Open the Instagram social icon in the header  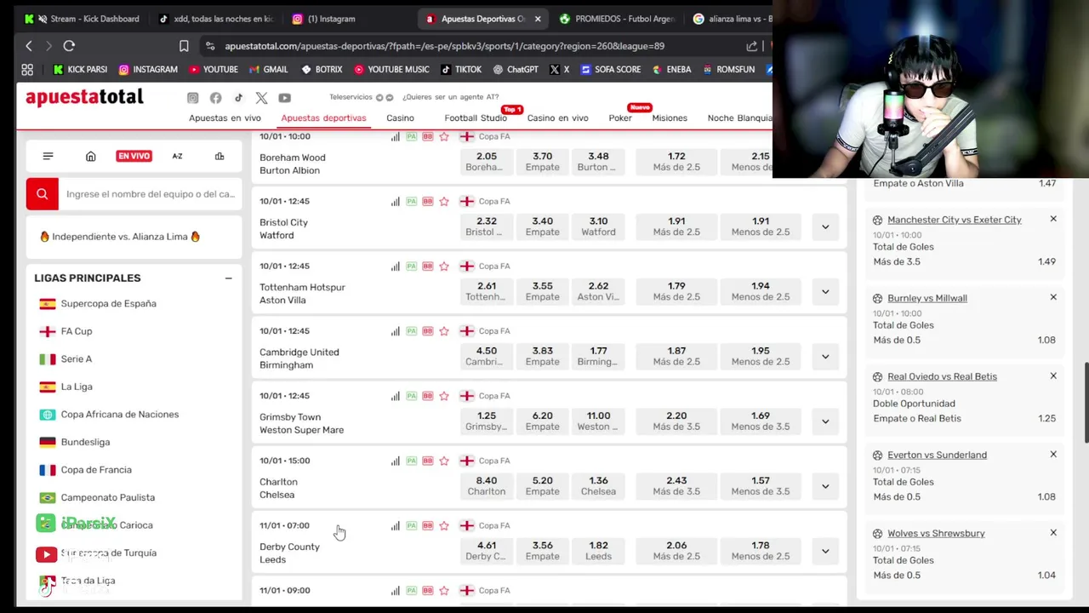193,98
